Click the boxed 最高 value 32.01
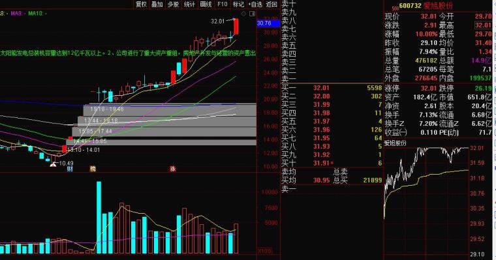Viewport: 496px width, 260px height. (483, 25)
